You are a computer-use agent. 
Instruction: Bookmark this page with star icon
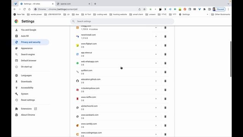(x=144, y=9)
